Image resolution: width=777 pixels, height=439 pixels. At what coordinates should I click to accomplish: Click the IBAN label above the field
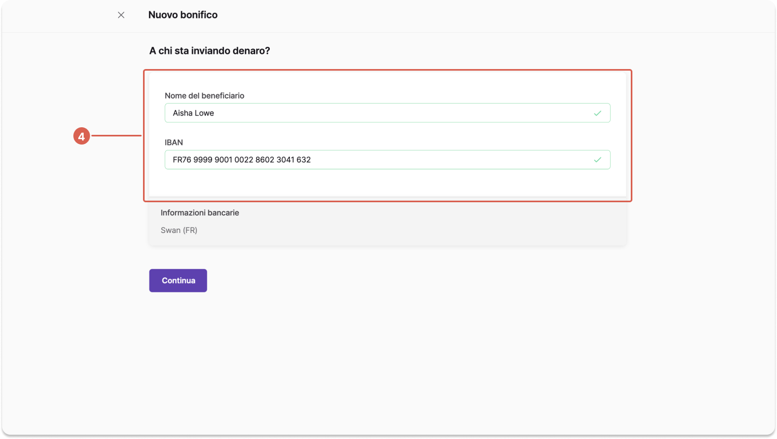tap(174, 142)
